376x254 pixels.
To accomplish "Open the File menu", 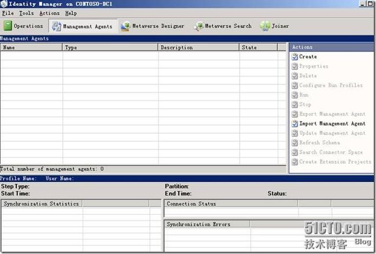I will (x=8, y=13).
